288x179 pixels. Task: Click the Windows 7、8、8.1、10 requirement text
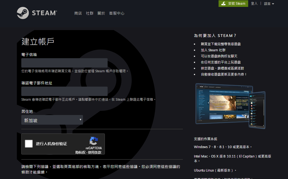tap(223, 147)
